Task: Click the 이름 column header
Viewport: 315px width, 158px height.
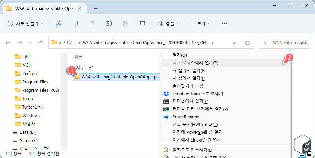Action: [x=78, y=57]
